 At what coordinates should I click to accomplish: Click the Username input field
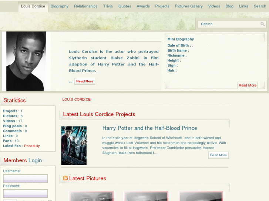pyautogui.click(x=26, y=179)
